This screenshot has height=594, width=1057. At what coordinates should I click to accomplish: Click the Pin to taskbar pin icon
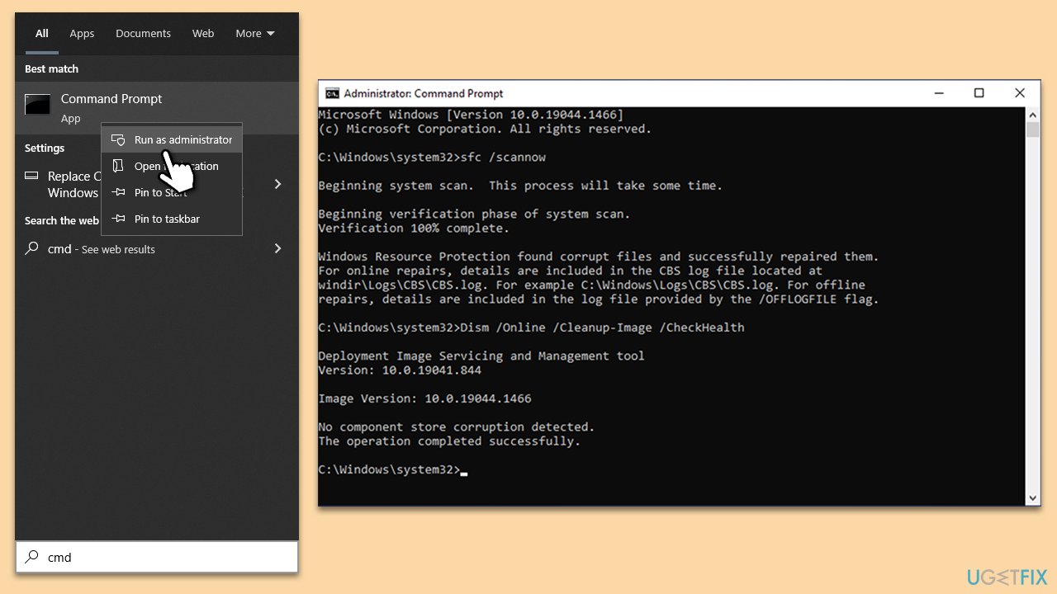click(x=118, y=219)
